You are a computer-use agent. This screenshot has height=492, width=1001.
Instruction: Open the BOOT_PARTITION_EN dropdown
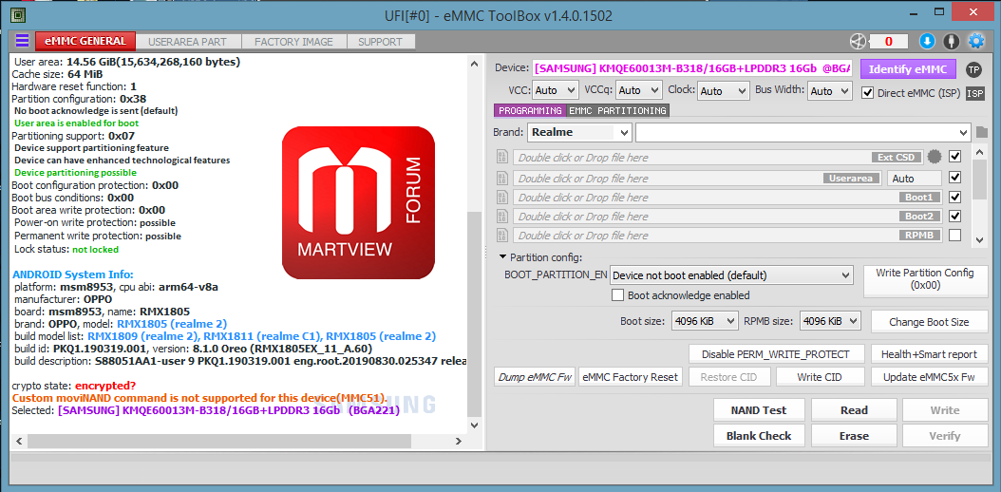pos(731,275)
